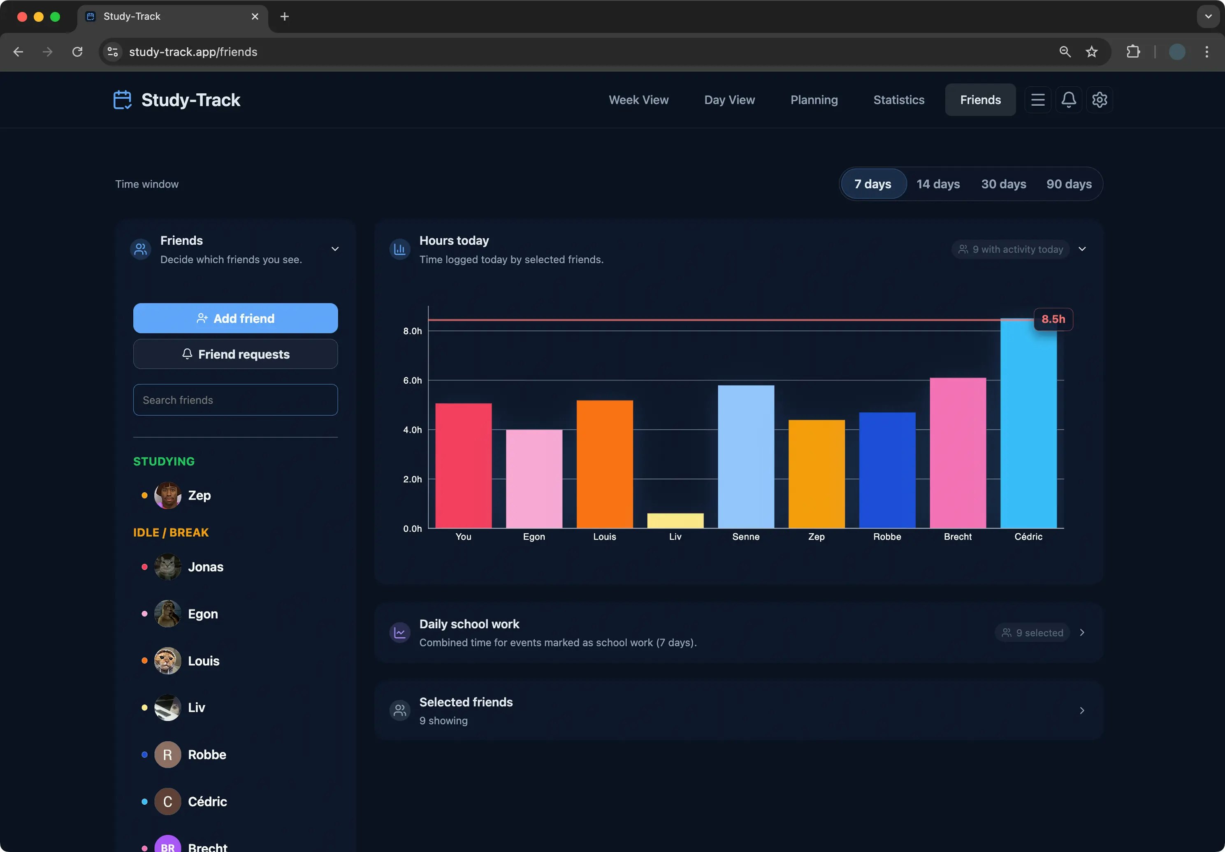Image resolution: width=1225 pixels, height=852 pixels.
Task: Open the browser extensions puzzle icon
Action: click(x=1133, y=52)
